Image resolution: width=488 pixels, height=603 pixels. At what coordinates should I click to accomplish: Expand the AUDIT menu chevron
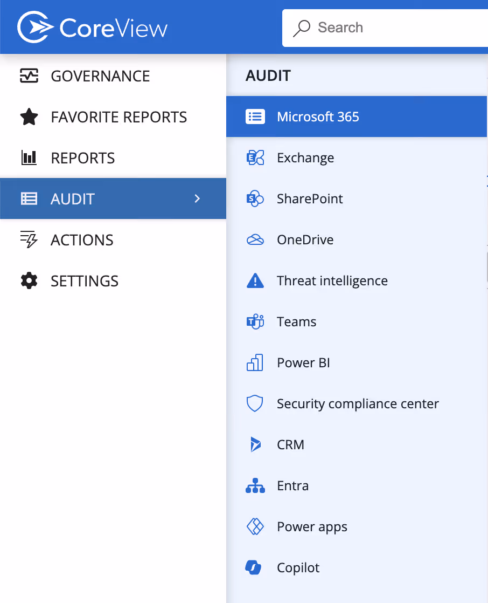[197, 198]
